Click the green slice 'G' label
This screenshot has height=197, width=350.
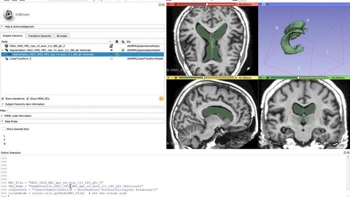click(x=264, y=78)
